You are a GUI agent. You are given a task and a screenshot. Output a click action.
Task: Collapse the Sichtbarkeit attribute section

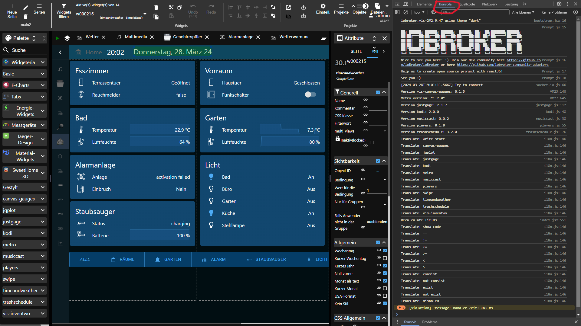point(384,161)
